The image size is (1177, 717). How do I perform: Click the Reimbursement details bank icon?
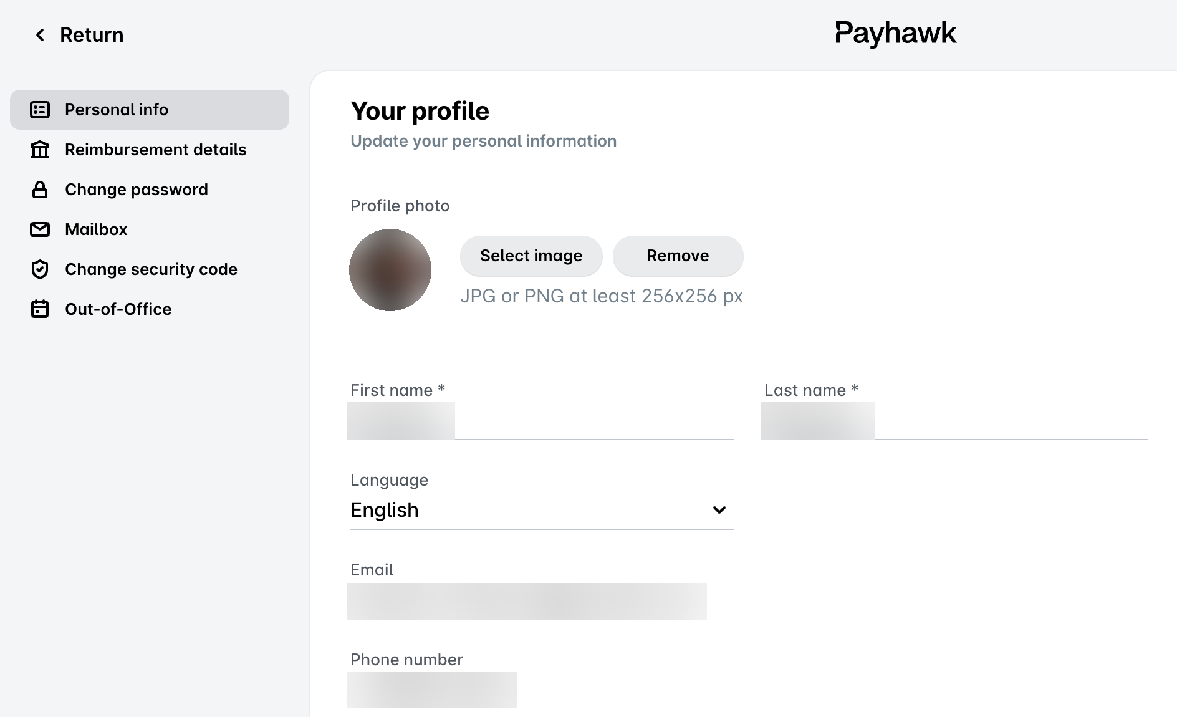(x=40, y=150)
